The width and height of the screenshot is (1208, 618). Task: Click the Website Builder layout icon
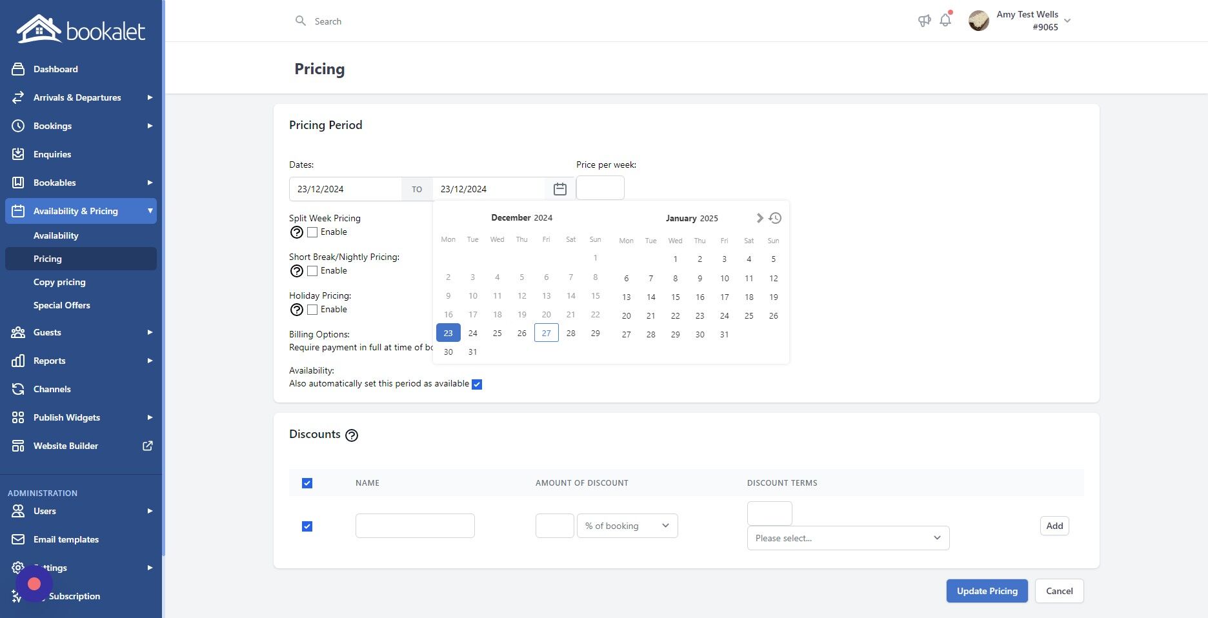[x=18, y=446]
